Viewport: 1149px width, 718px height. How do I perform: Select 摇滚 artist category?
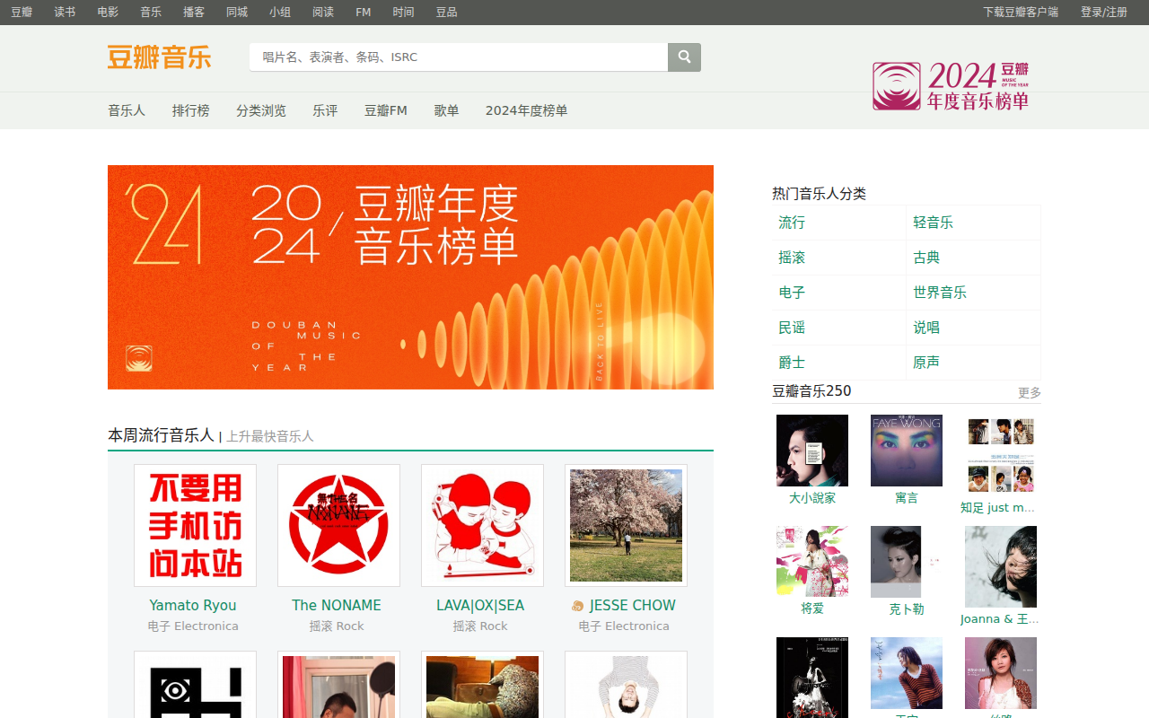(x=792, y=258)
